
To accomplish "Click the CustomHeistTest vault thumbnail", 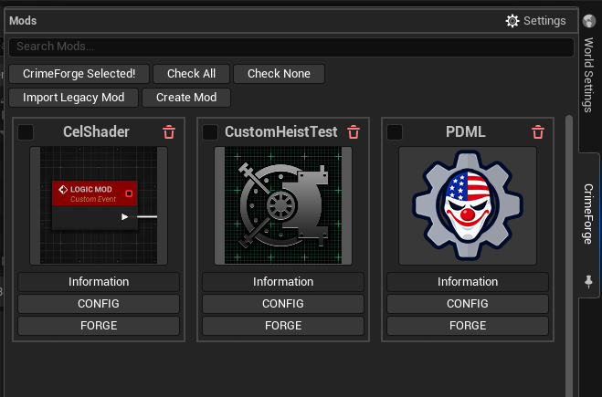I will [x=283, y=205].
